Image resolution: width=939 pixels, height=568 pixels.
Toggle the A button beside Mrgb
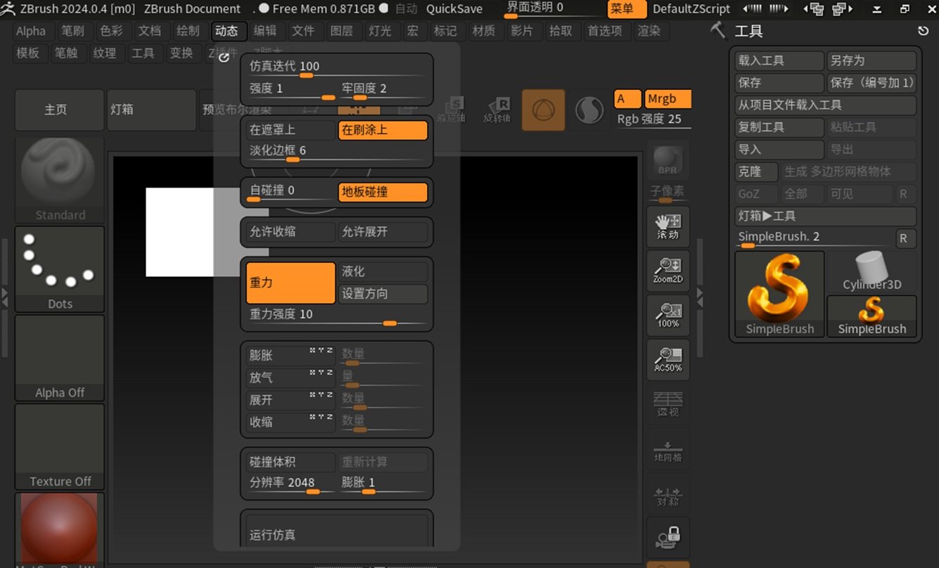click(x=628, y=99)
